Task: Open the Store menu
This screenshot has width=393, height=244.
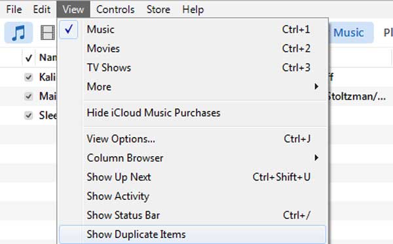Action: point(159,10)
